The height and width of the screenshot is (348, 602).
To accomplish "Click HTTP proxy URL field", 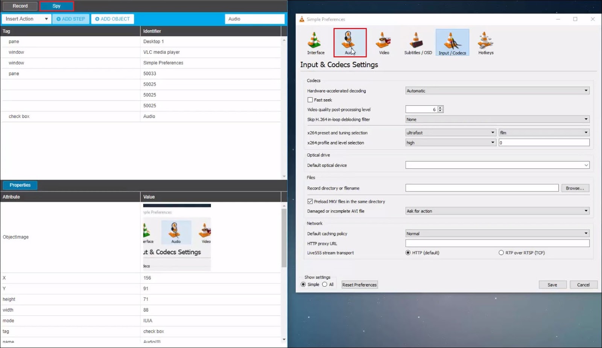I will click(497, 243).
